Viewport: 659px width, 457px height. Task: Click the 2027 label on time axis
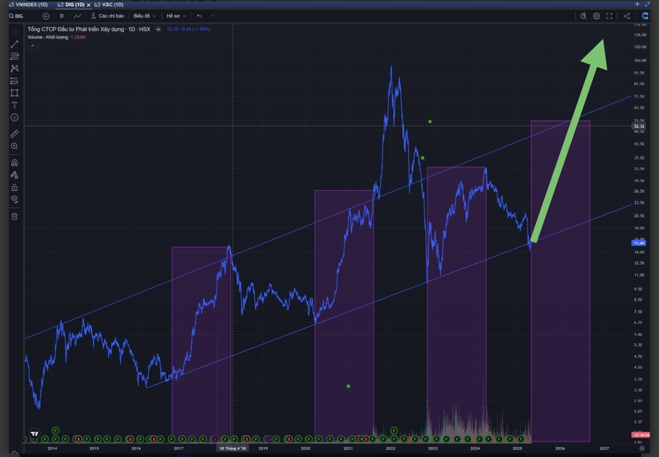pyautogui.click(x=604, y=448)
